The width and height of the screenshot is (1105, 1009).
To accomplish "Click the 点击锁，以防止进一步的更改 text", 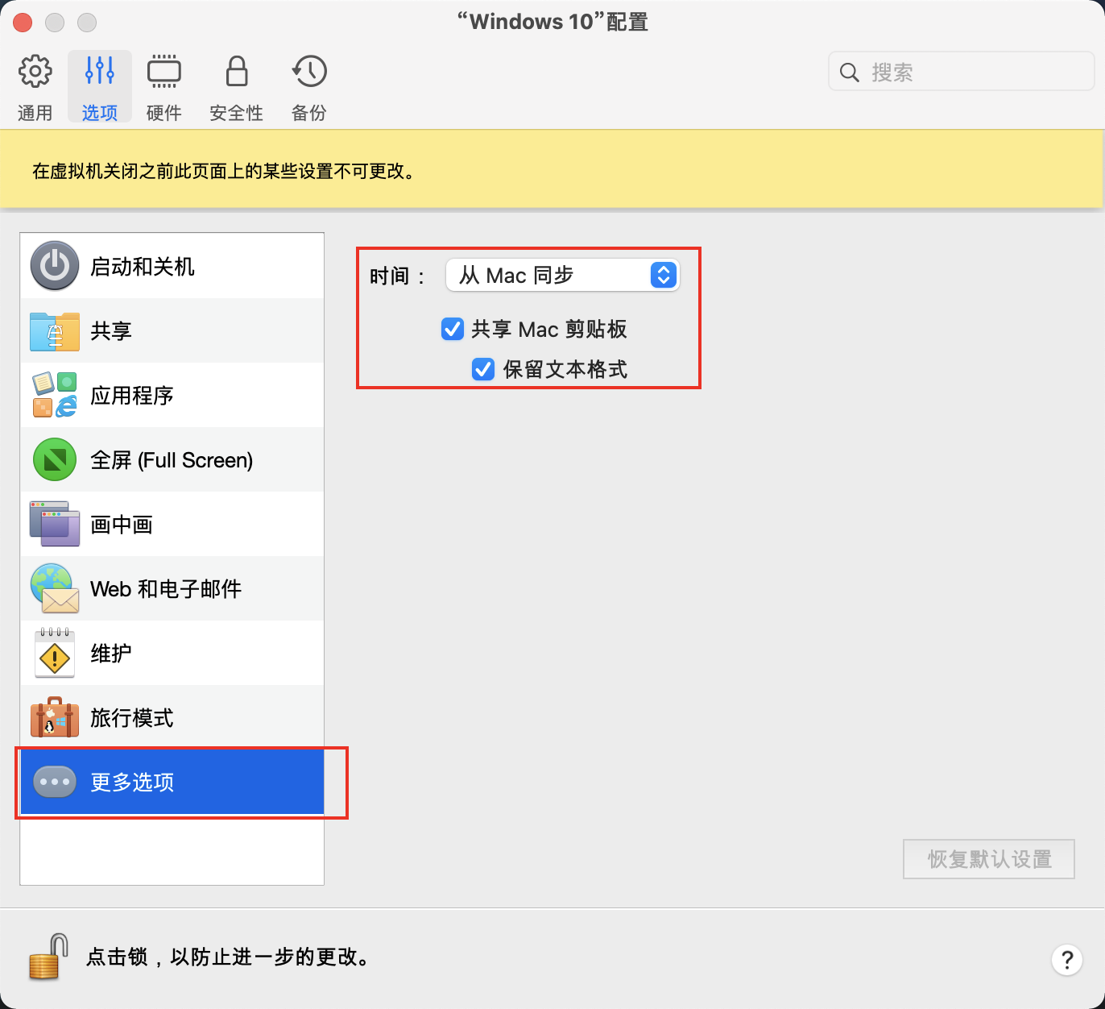I will (230, 957).
